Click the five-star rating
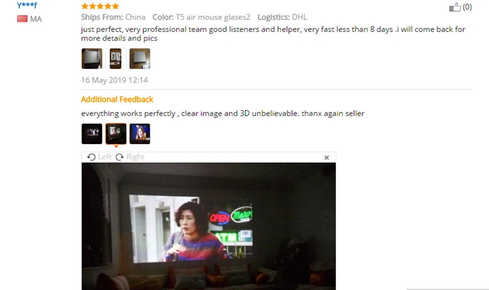Viewport: 489px width, 290px height. click(100, 6)
